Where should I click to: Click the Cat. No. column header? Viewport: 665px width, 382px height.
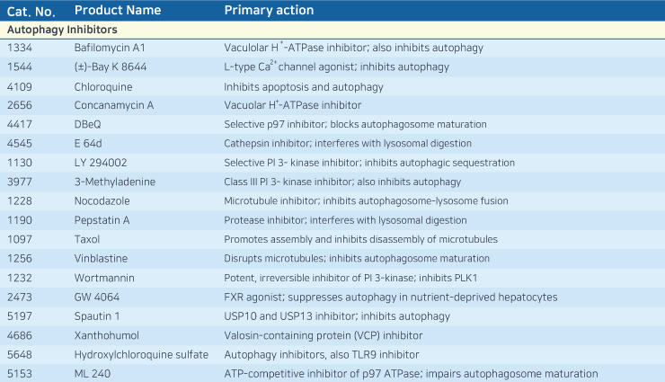31,11
